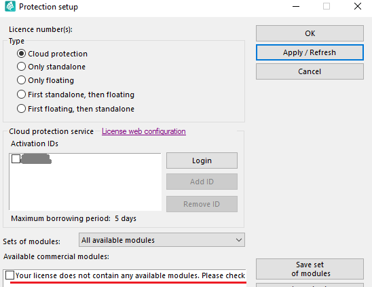Cancel the protection setup dialog

(310, 71)
